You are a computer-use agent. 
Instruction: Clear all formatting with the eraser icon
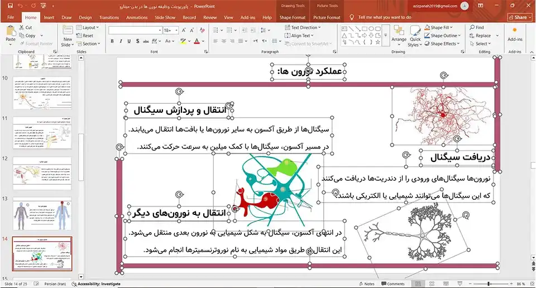coord(202,30)
